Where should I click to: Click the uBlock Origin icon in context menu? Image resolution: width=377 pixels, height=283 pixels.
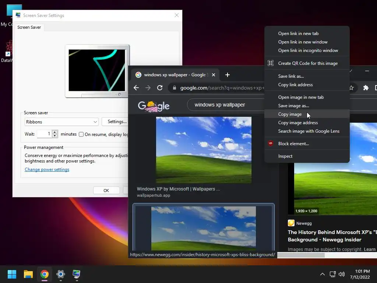pyautogui.click(x=271, y=143)
